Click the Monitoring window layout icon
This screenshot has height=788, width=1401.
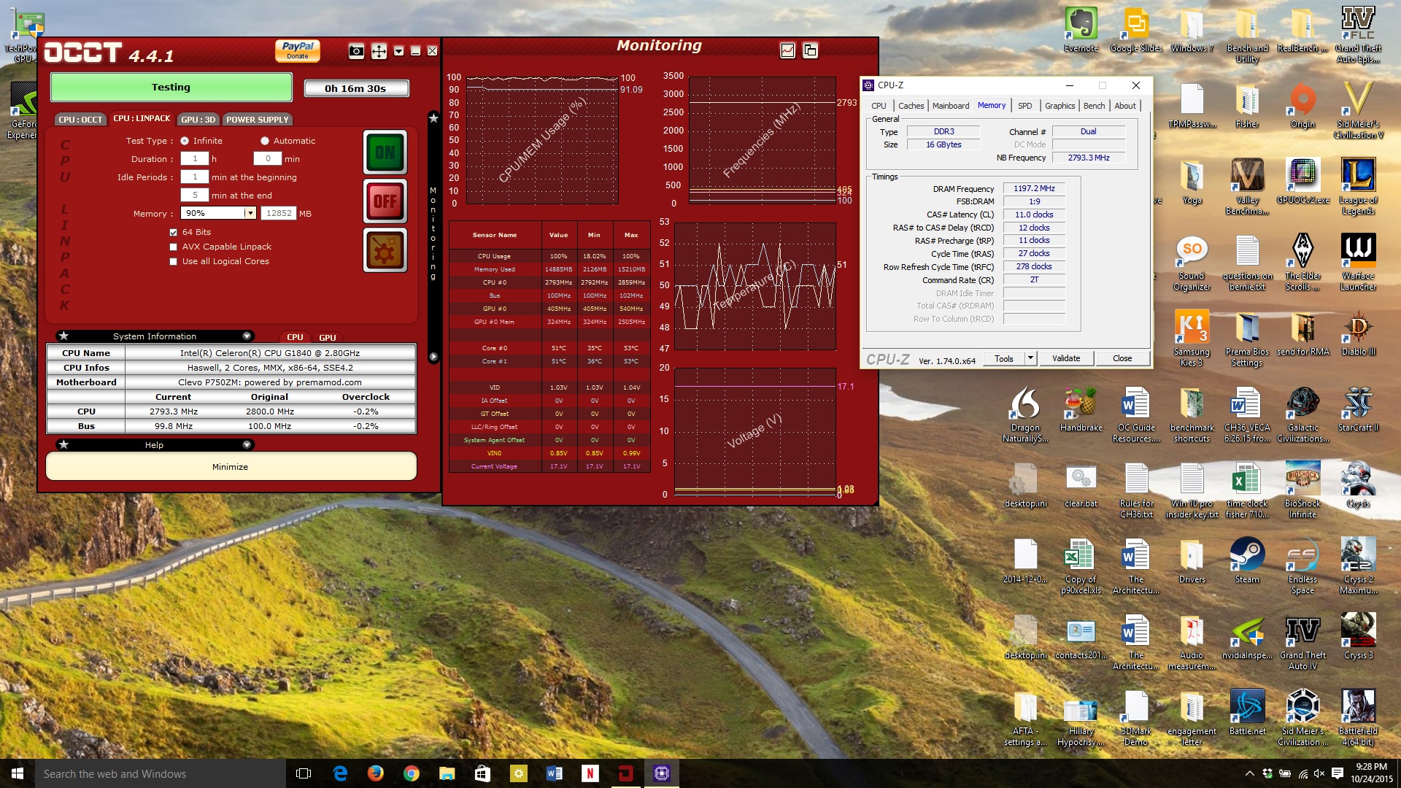[810, 50]
